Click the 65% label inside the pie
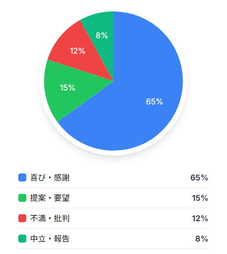This screenshot has height=254, width=227. [154, 101]
